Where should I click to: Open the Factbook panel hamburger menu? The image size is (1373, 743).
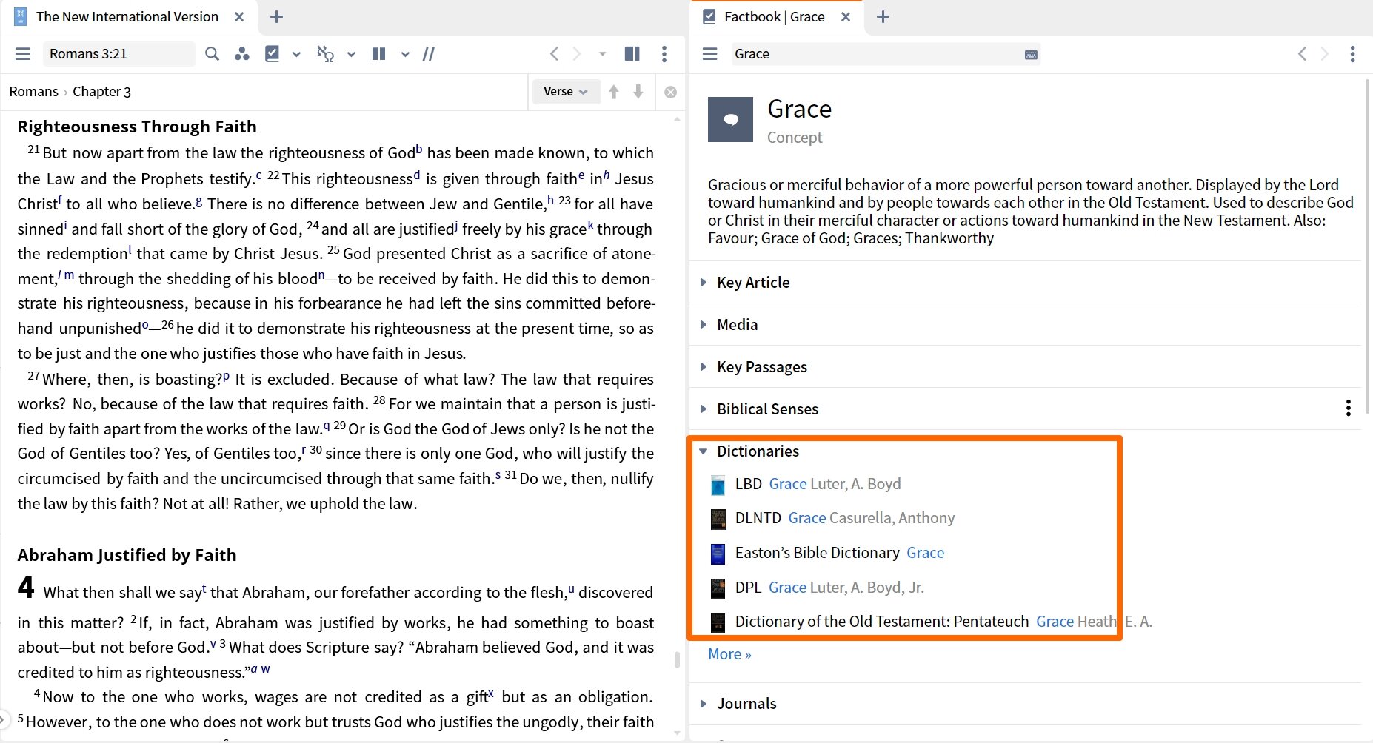[x=710, y=54]
